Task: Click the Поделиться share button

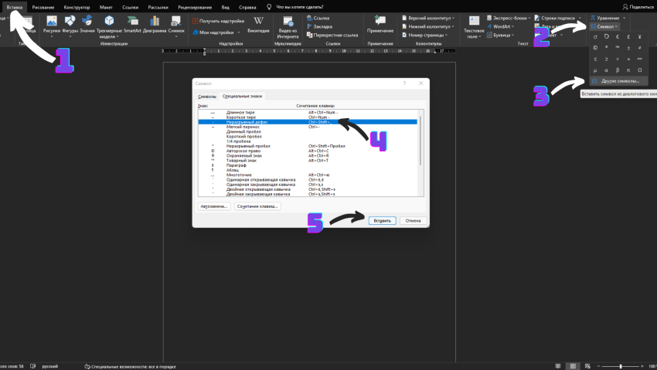Action: [x=638, y=7]
